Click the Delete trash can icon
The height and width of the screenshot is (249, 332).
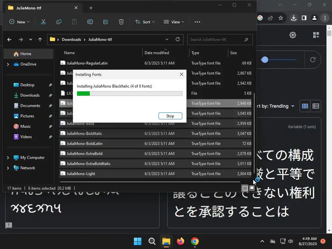[121, 22]
